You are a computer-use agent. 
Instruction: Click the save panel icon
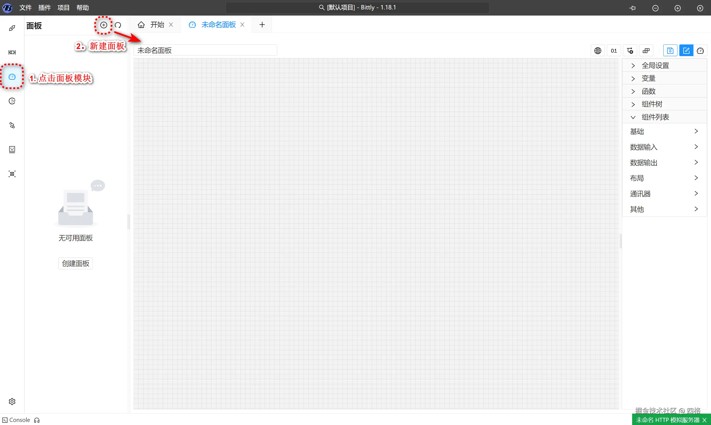(x=670, y=51)
